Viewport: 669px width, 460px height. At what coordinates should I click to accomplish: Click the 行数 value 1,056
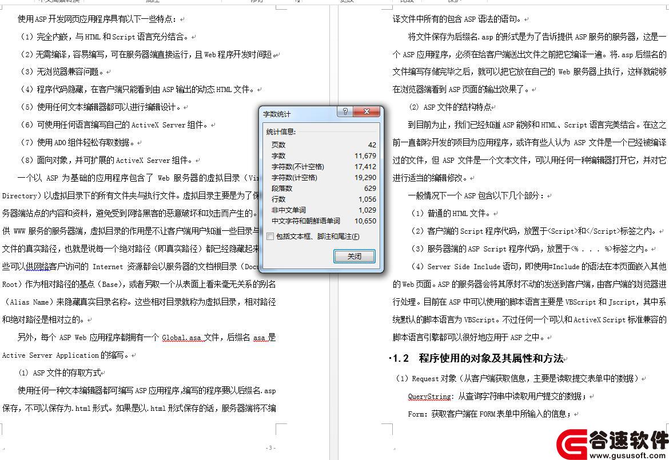coord(367,199)
